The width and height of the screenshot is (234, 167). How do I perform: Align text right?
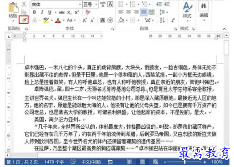point(136,12)
